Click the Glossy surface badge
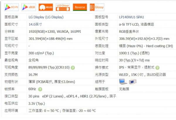Screen dimensions: 176x120 [97, 7]
